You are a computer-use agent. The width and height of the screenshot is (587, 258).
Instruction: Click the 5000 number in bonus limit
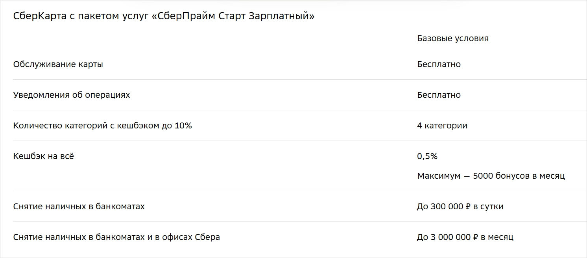pyautogui.click(x=483, y=176)
